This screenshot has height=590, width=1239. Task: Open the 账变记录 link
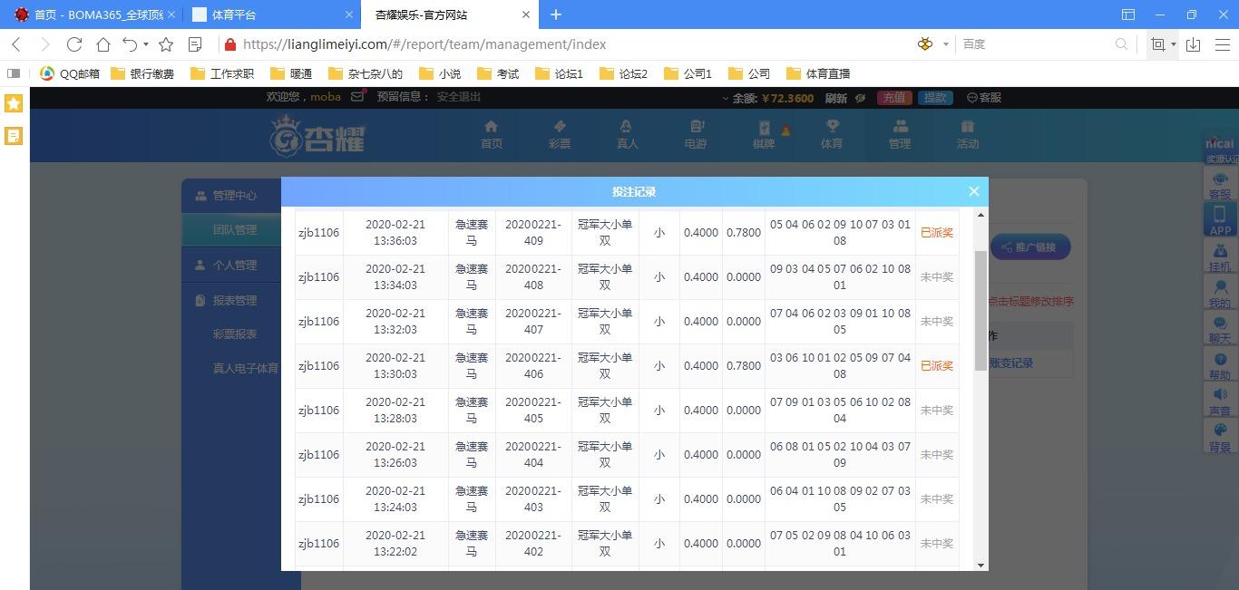(x=1010, y=363)
